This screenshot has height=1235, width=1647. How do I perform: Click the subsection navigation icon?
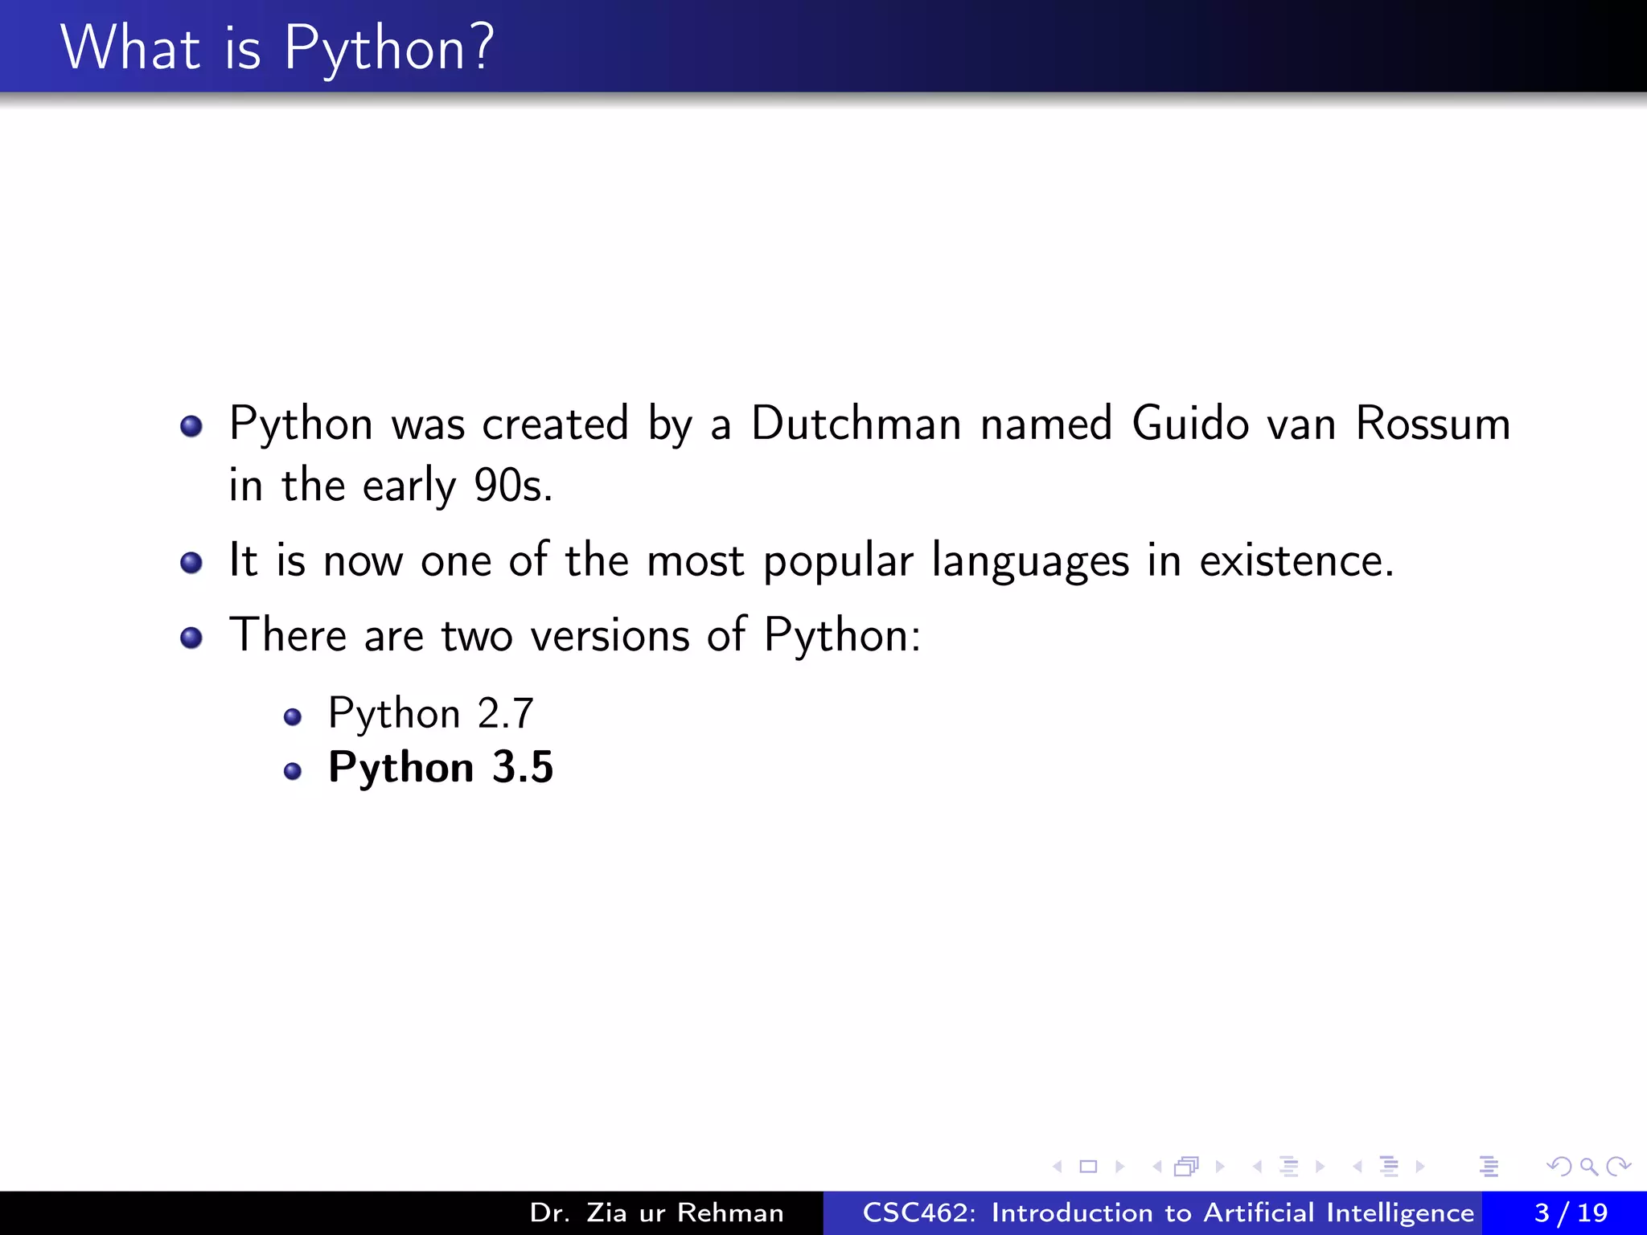[x=1289, y=1167]
